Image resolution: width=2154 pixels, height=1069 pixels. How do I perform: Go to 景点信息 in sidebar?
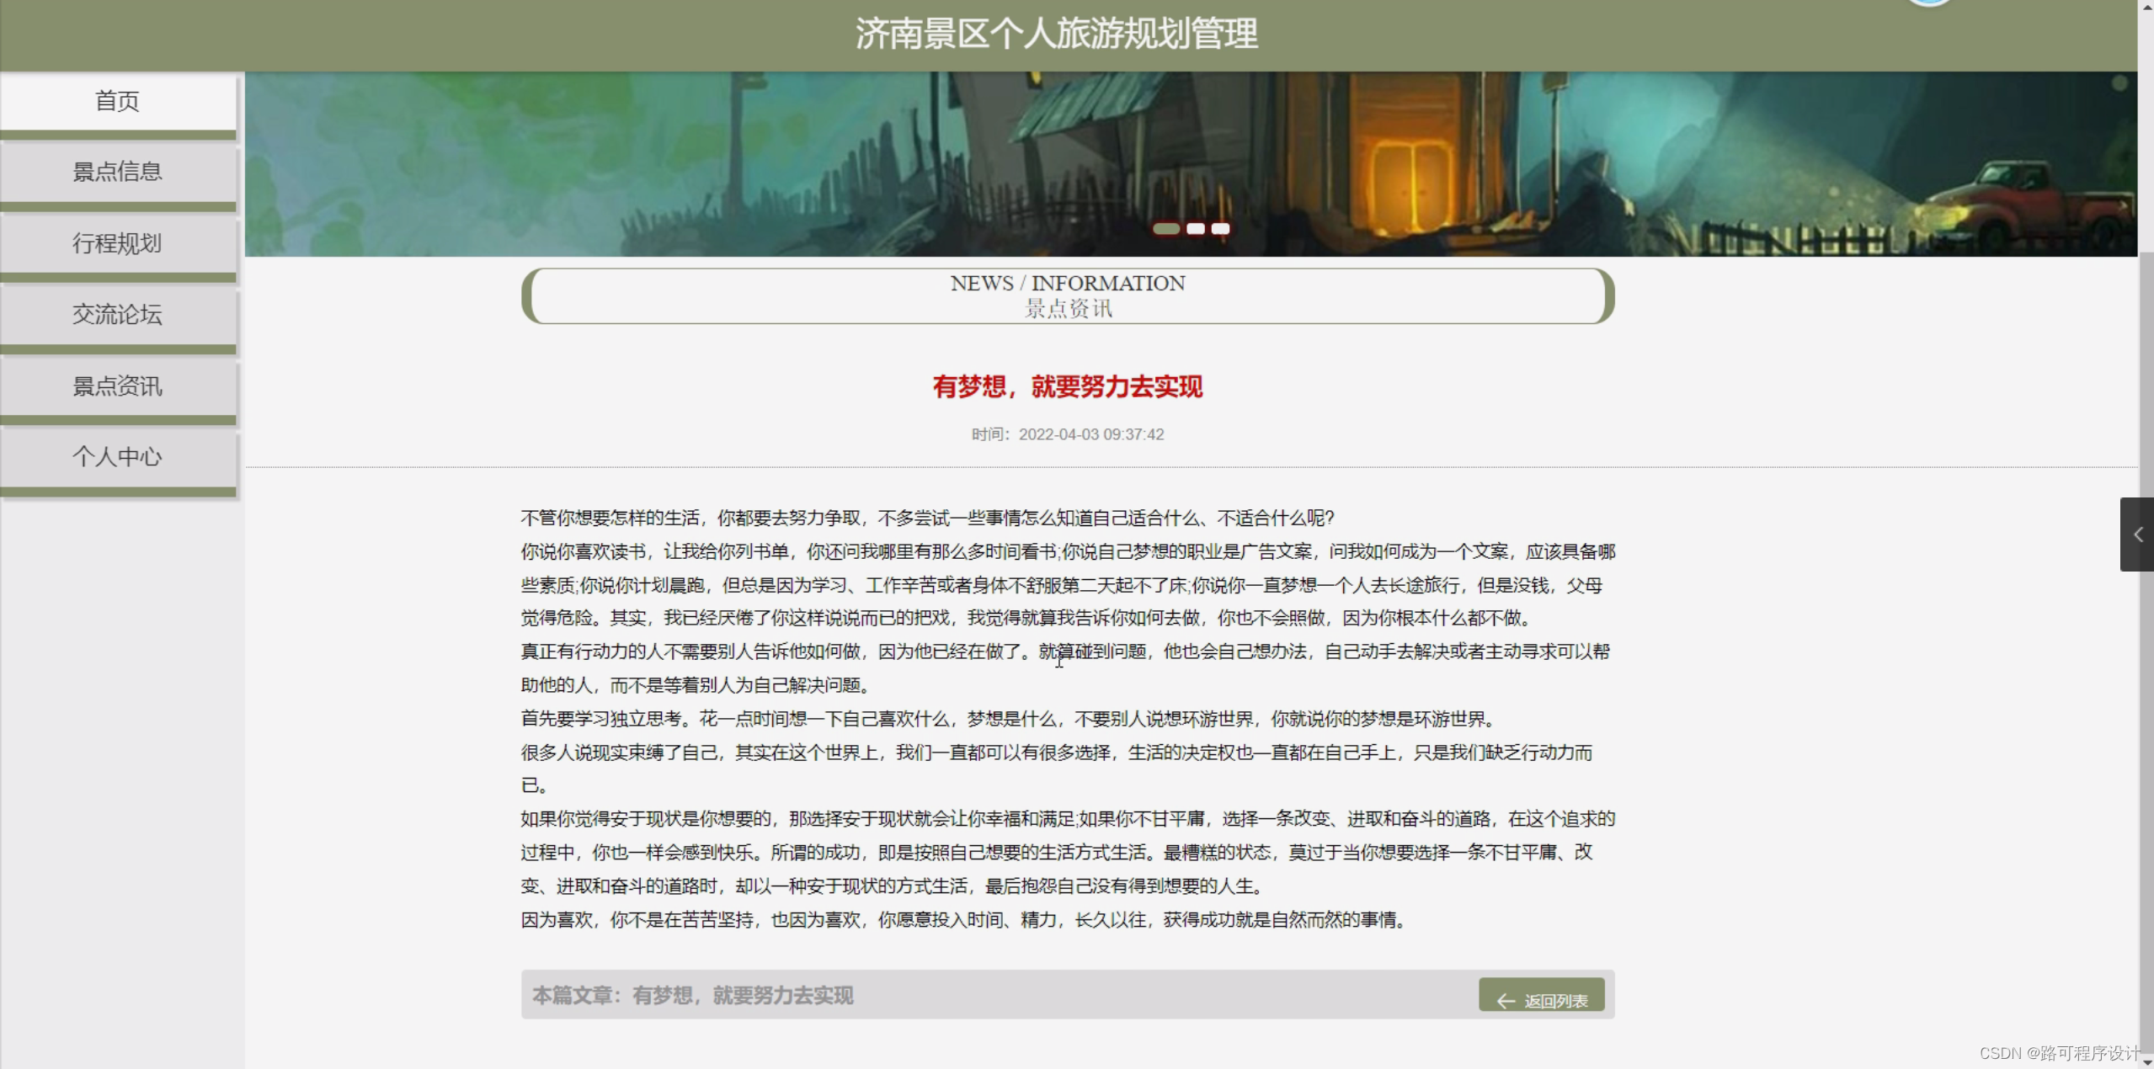click(117, 173)
